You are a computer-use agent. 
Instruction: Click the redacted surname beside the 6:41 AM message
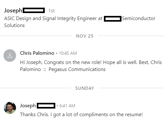[46, 106]
